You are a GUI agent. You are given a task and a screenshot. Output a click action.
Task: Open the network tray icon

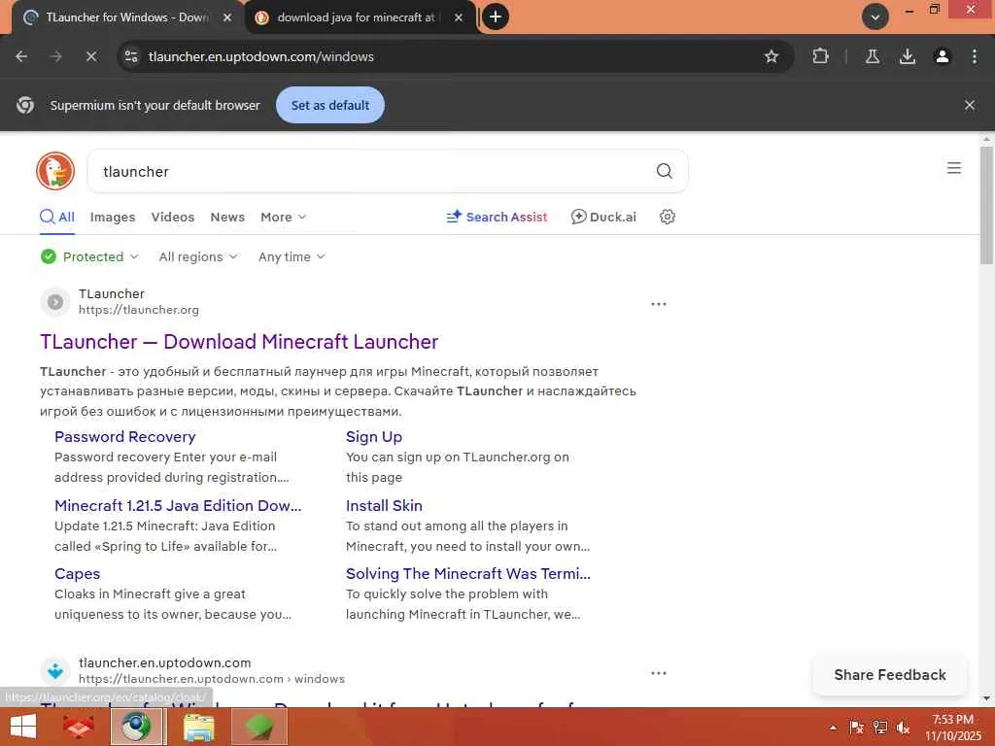(880, 728)
